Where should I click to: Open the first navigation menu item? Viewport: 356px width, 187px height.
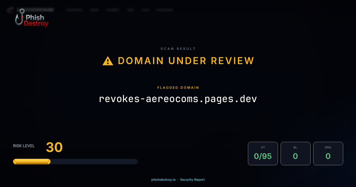74,10
